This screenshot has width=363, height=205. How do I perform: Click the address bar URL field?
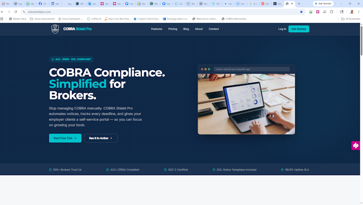(x=162, y=12)
